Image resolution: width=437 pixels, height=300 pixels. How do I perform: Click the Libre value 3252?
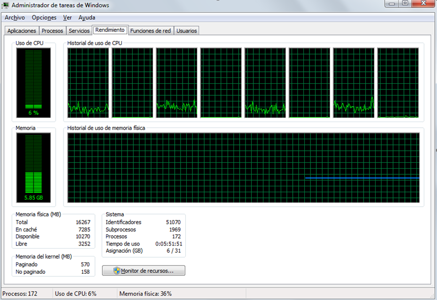click(x=84, y=243)
